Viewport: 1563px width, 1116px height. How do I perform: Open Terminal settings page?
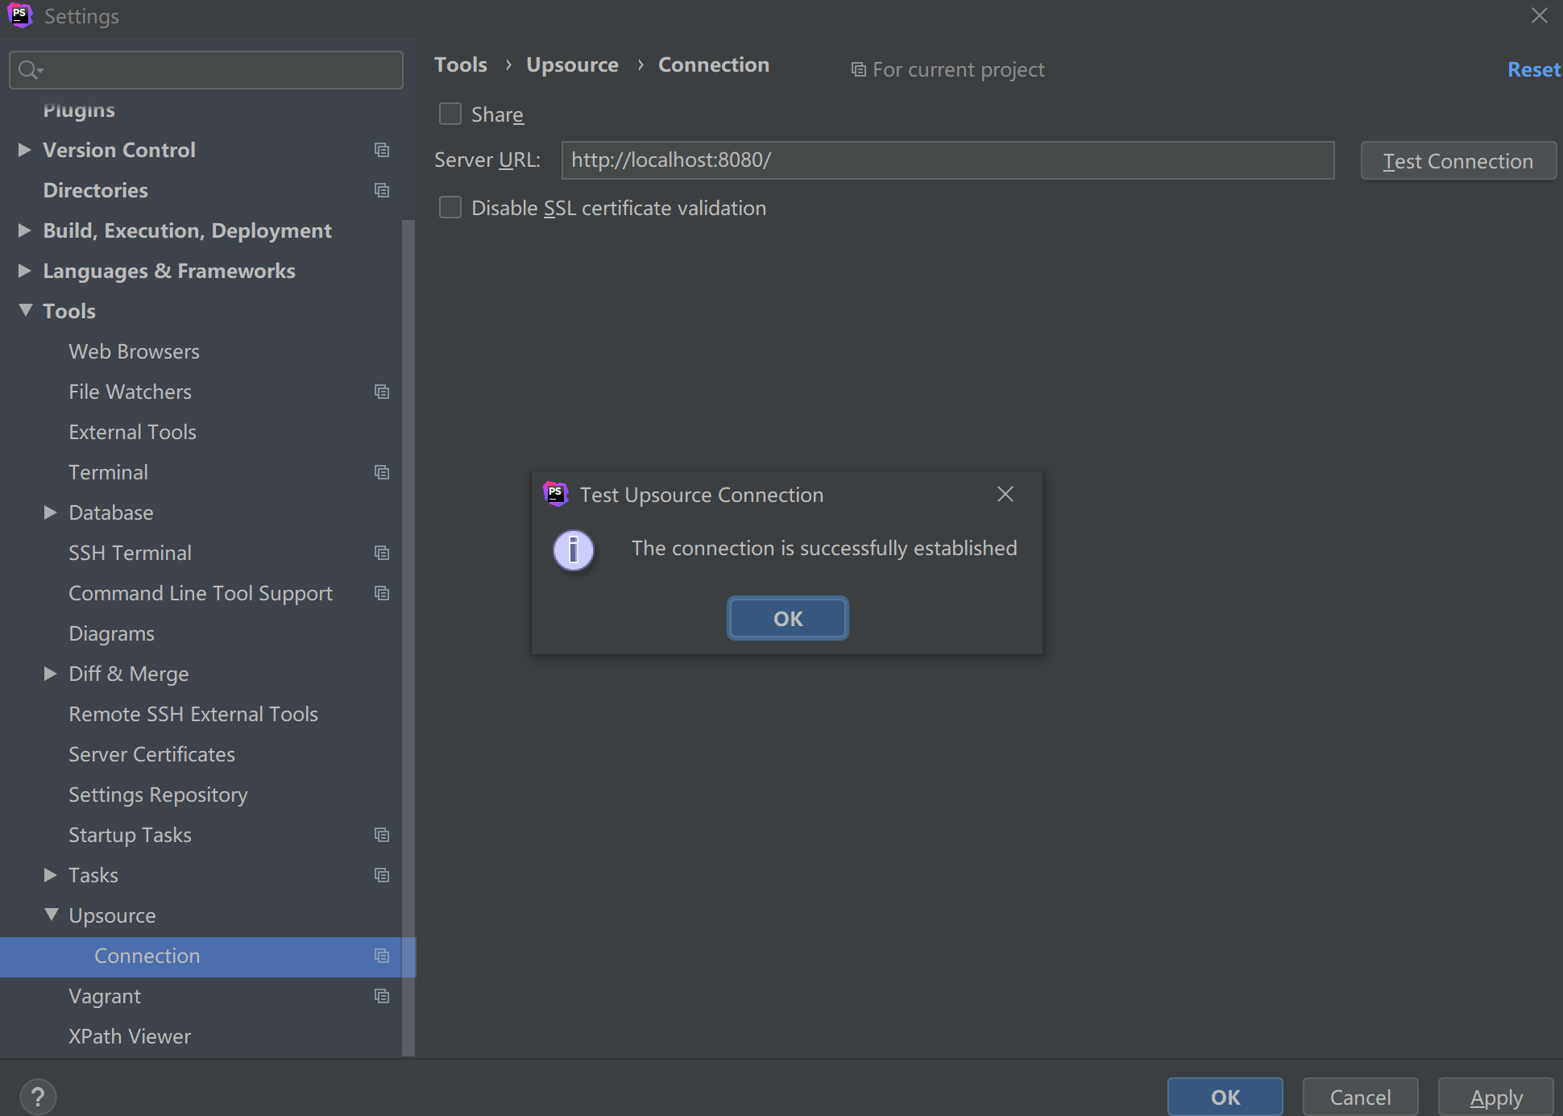click(108, 472)
